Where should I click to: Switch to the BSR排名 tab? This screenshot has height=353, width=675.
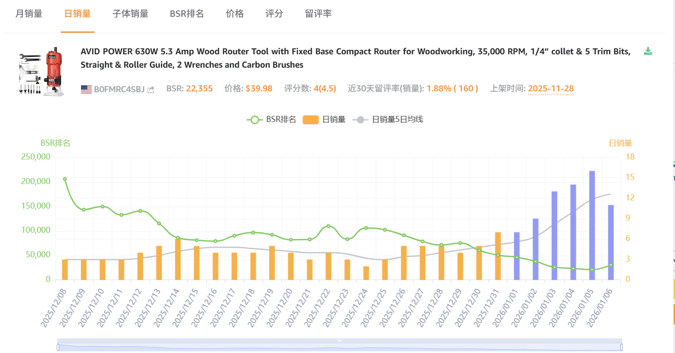pyautogui.click(x=187, y=14)
